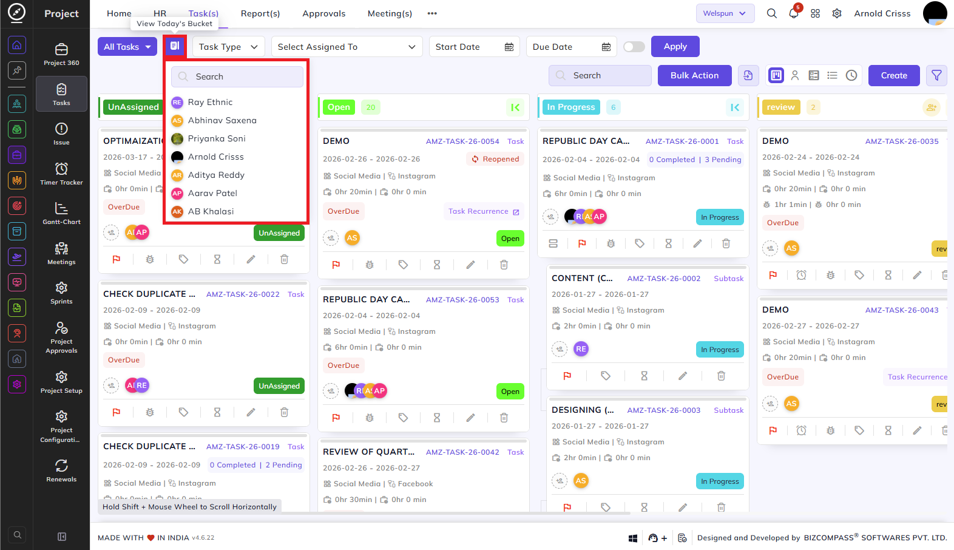Open Report(s) menu
This screenshot has height=550, width=954.
(260, 13)
